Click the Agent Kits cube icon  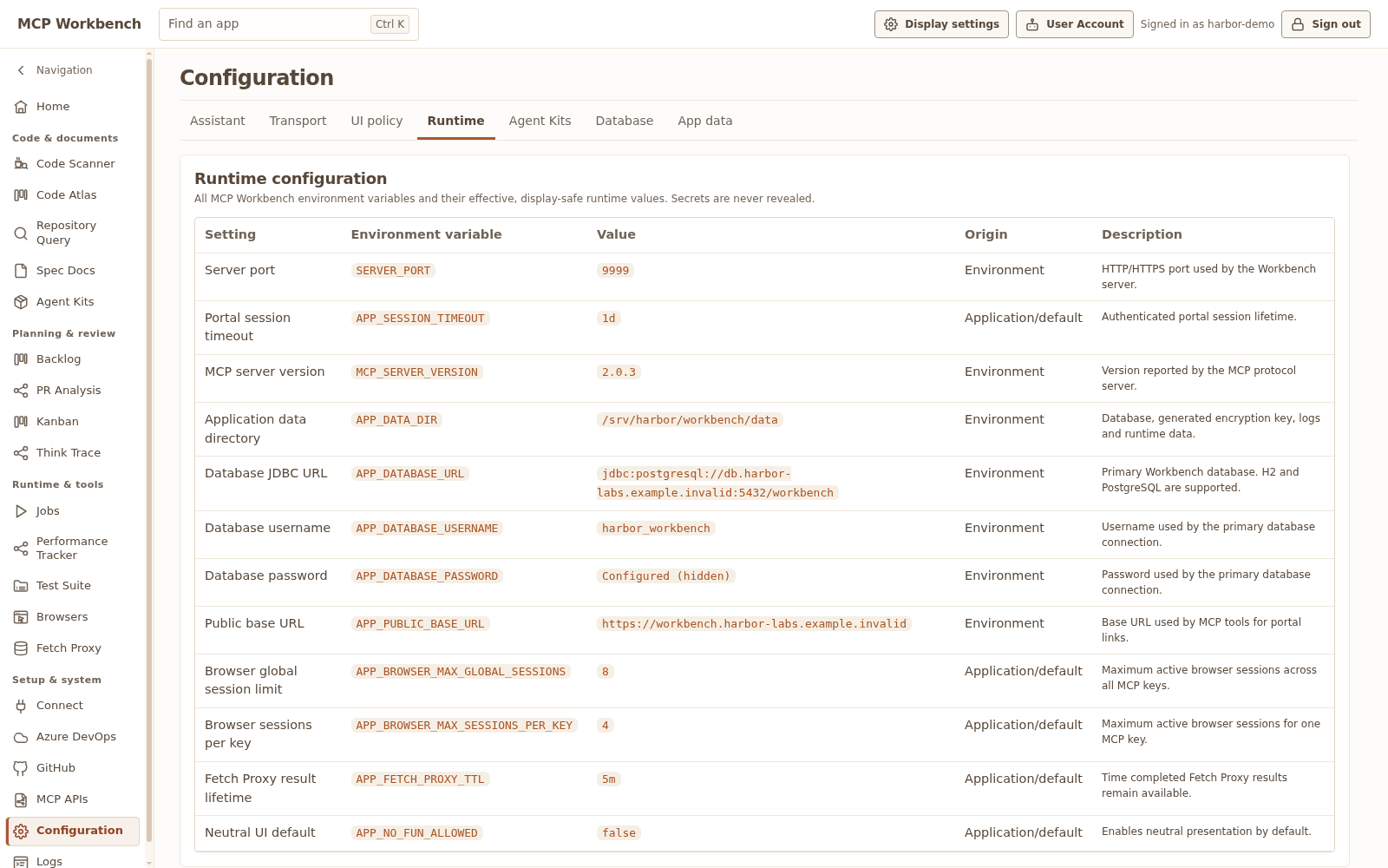(21, 302)
